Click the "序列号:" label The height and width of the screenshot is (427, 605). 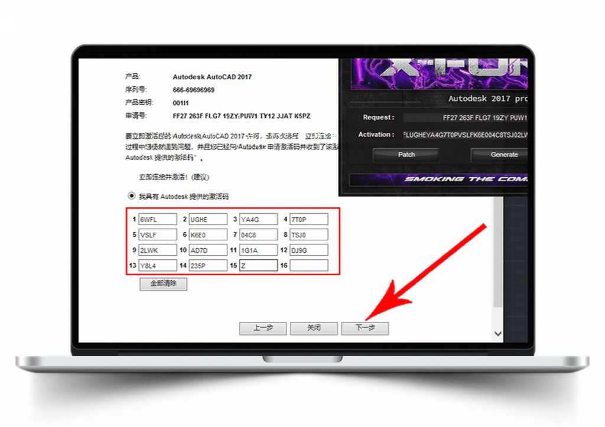pyautogui.click(x=136, y=90)
